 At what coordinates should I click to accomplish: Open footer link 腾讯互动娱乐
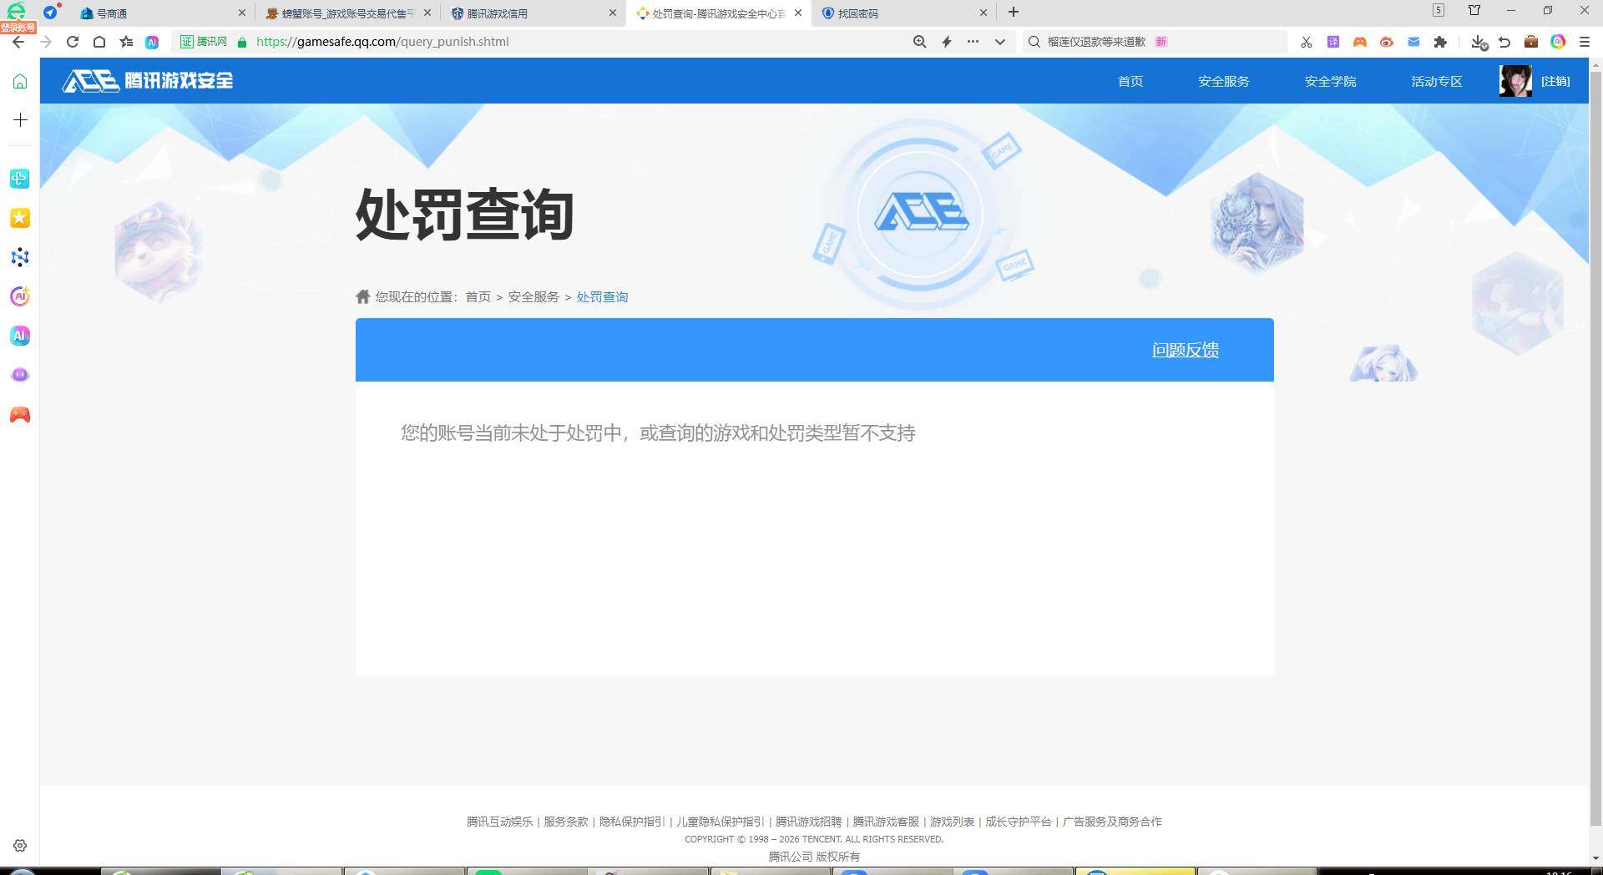(x=499, y=822)
